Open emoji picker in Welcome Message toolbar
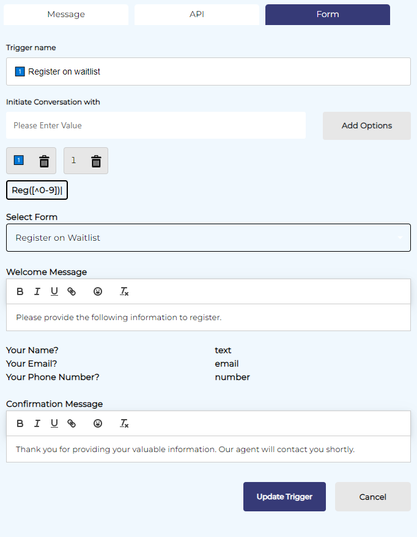Viewport: 417px width, 537px height. coord(98,291)
